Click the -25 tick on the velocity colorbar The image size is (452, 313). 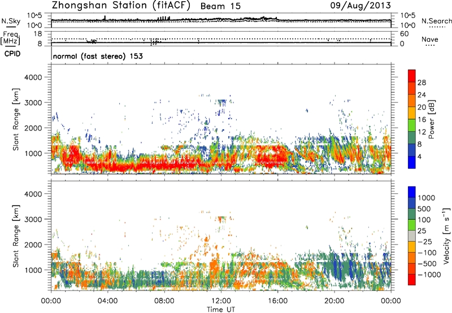pyautogui.click(x=426, y=241)
